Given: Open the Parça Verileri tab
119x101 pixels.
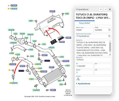Looking at the screenshot, I should pyautogui.click(x=85, y=23).
